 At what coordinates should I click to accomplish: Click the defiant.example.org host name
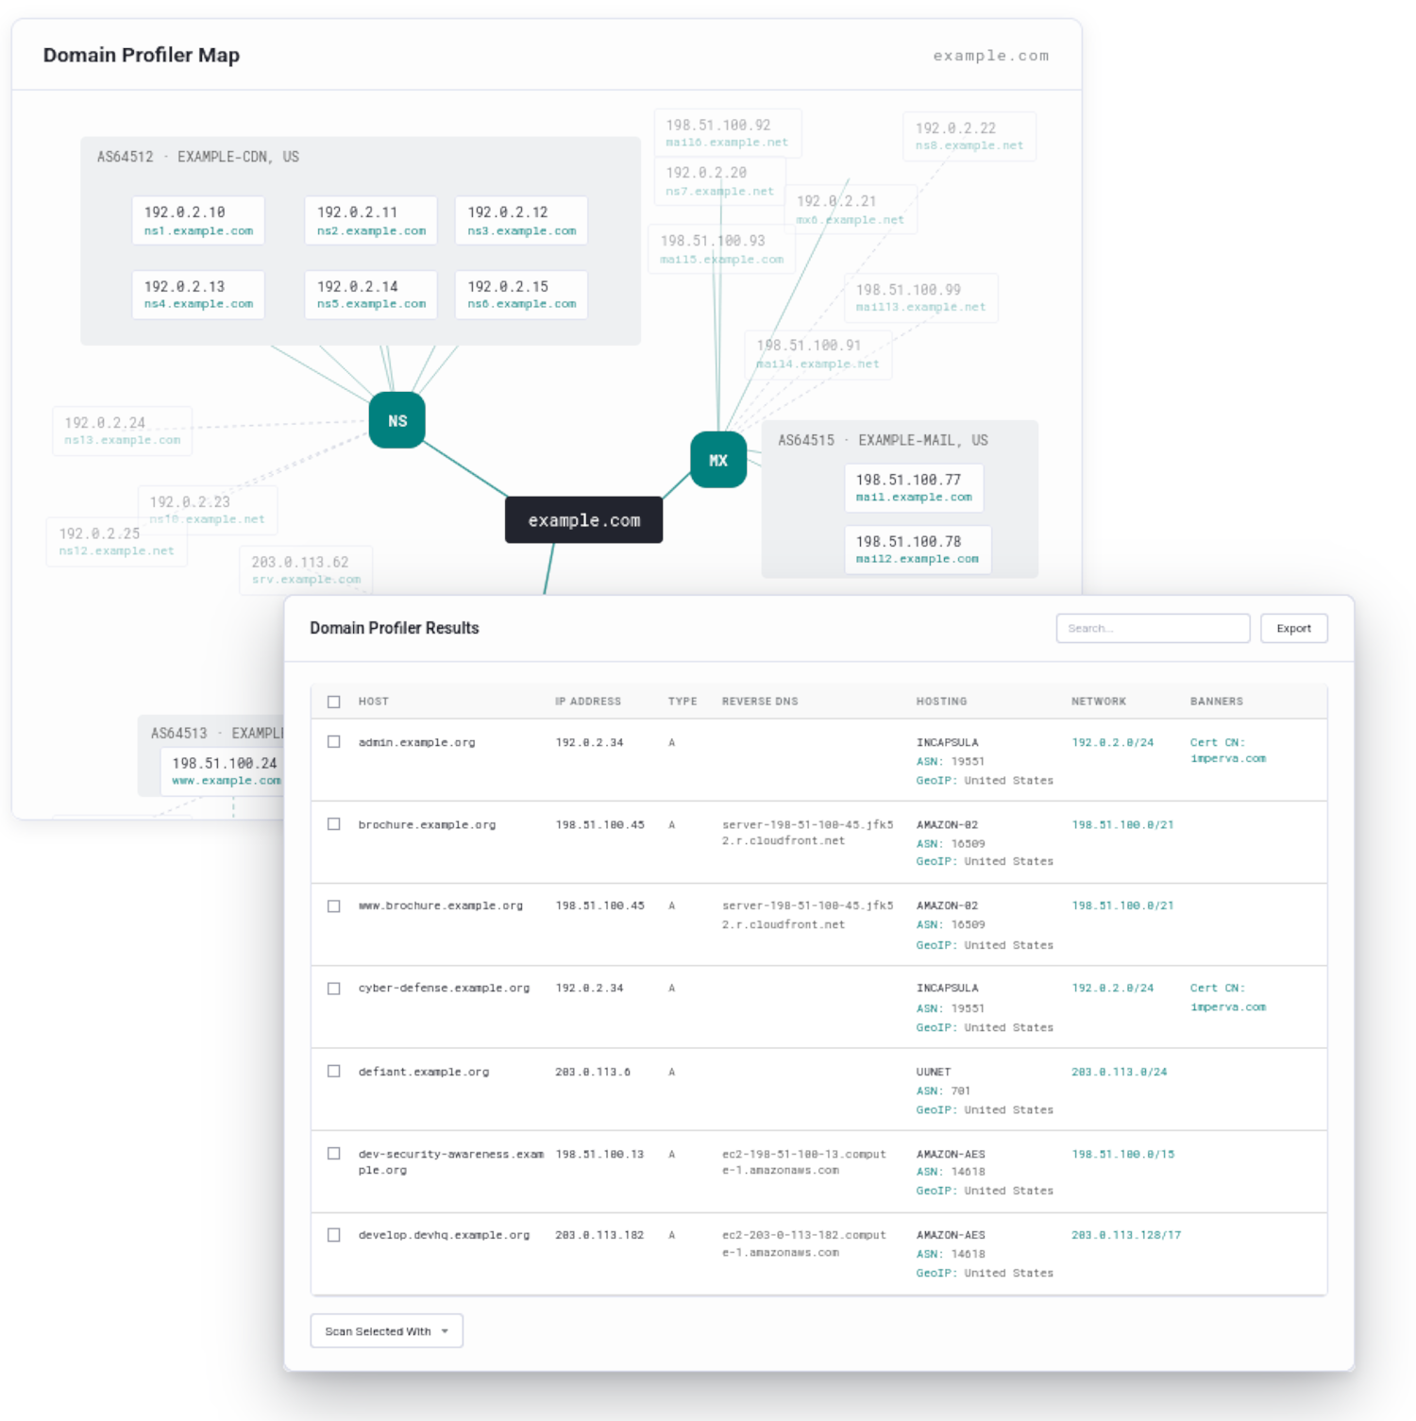pos(424,1073)
